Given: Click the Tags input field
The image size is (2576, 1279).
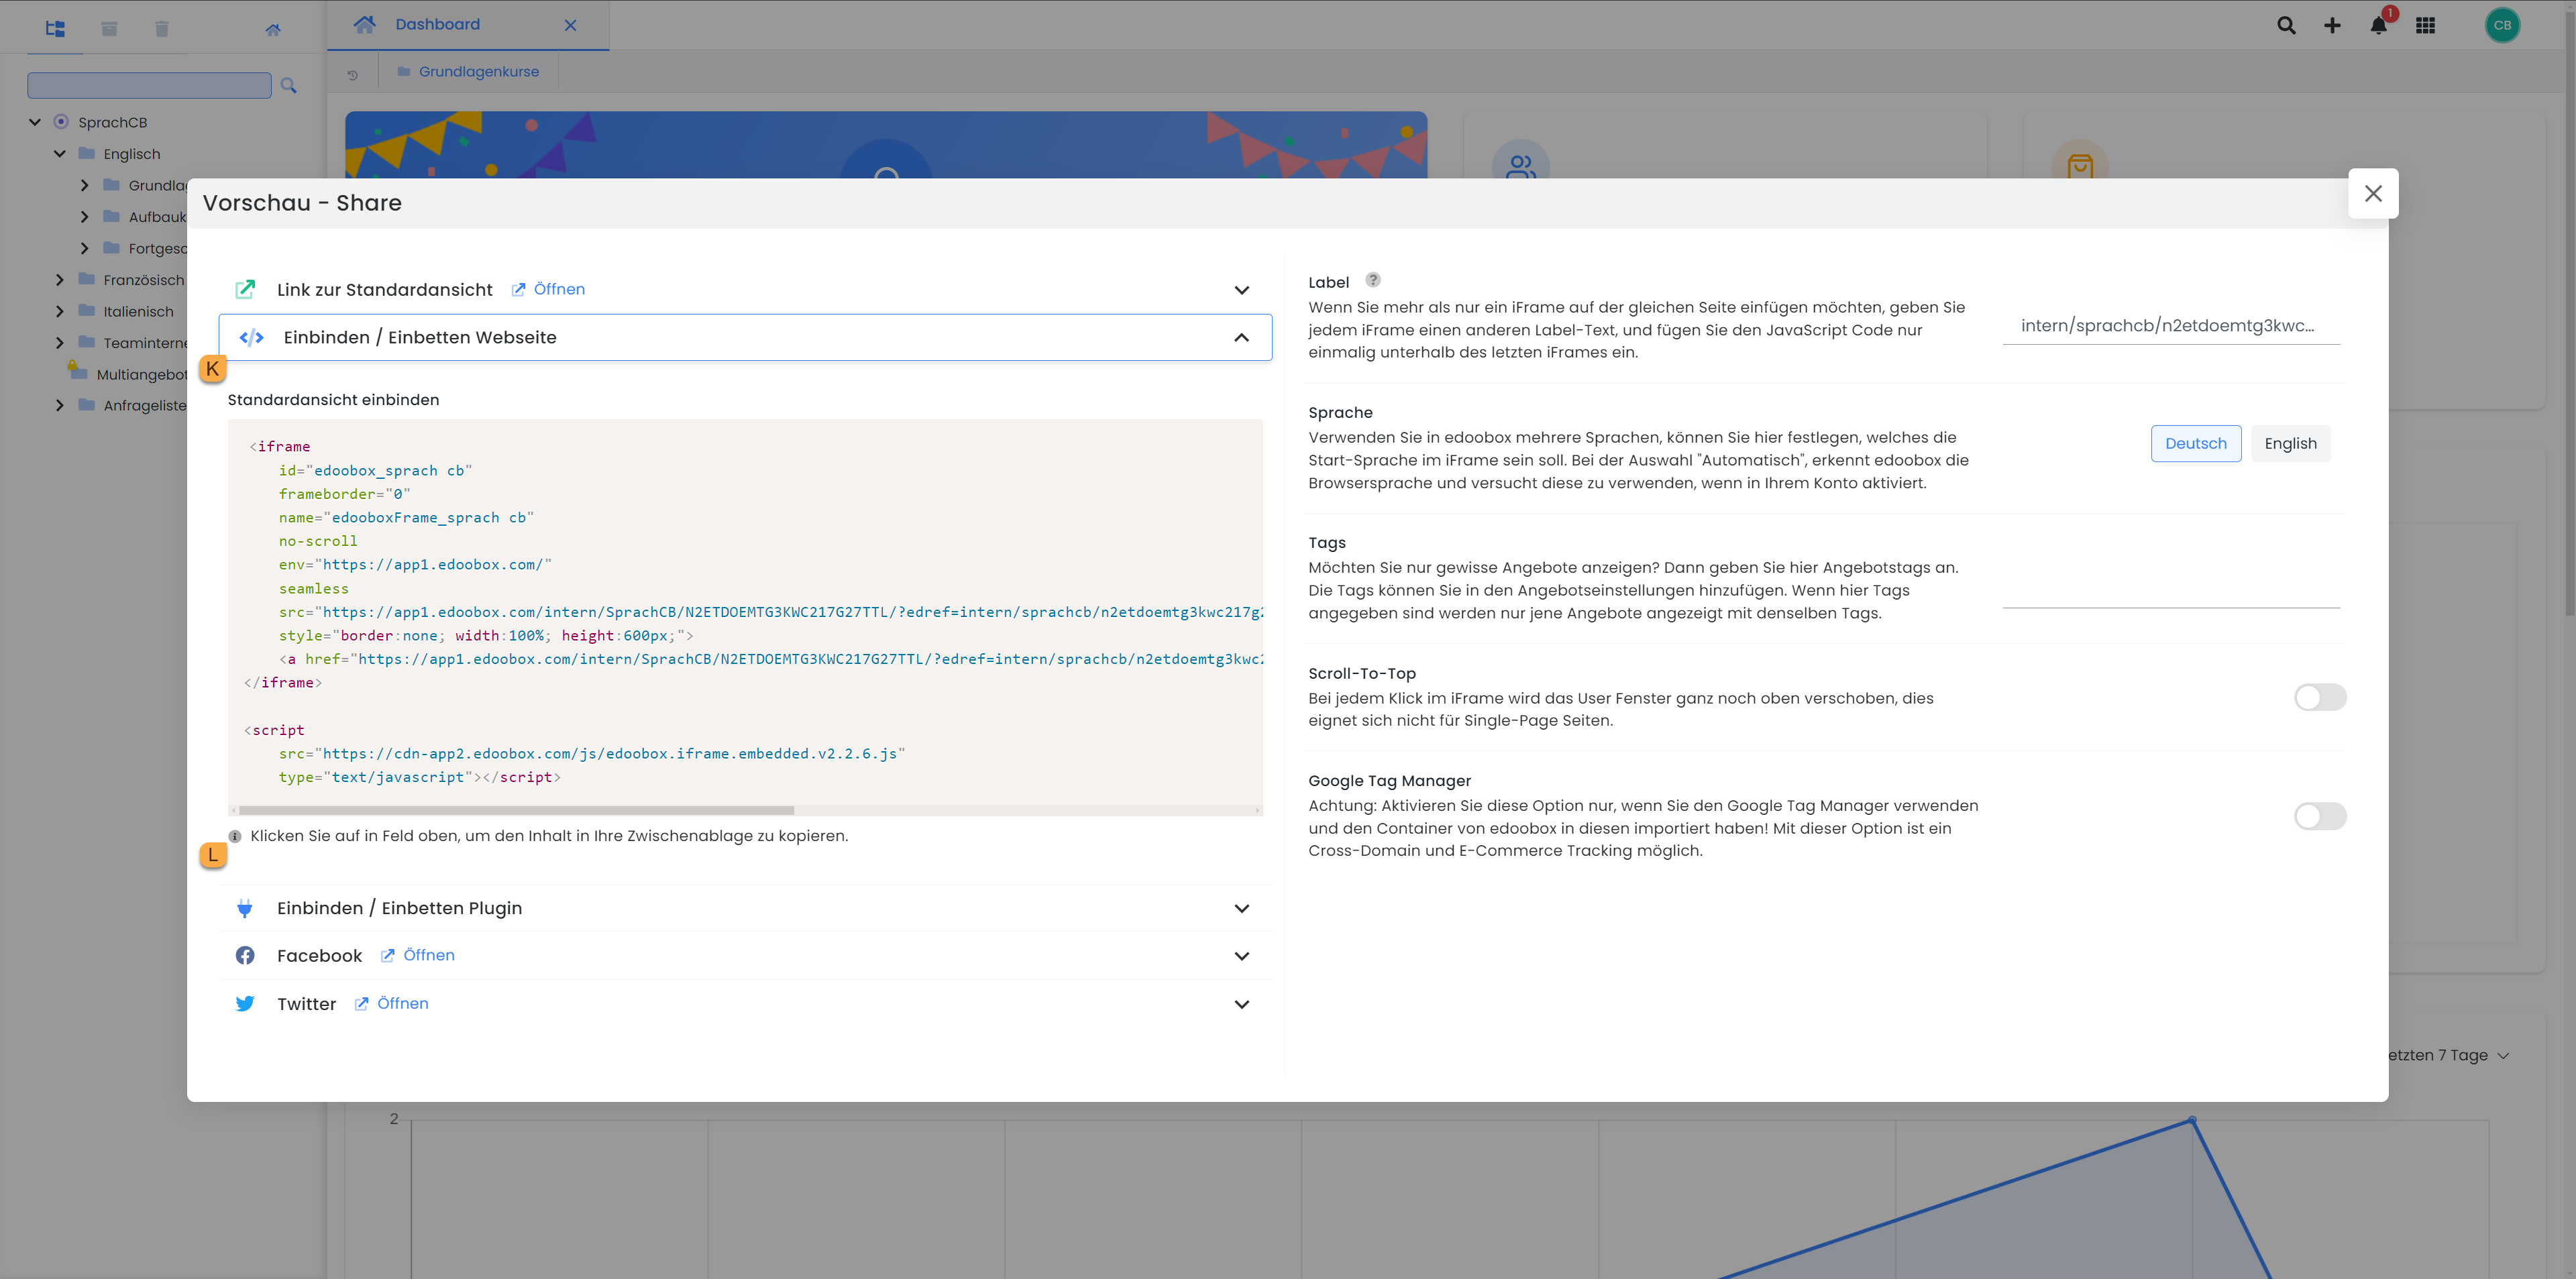Looking at the screenshot, I should 2170,590.
